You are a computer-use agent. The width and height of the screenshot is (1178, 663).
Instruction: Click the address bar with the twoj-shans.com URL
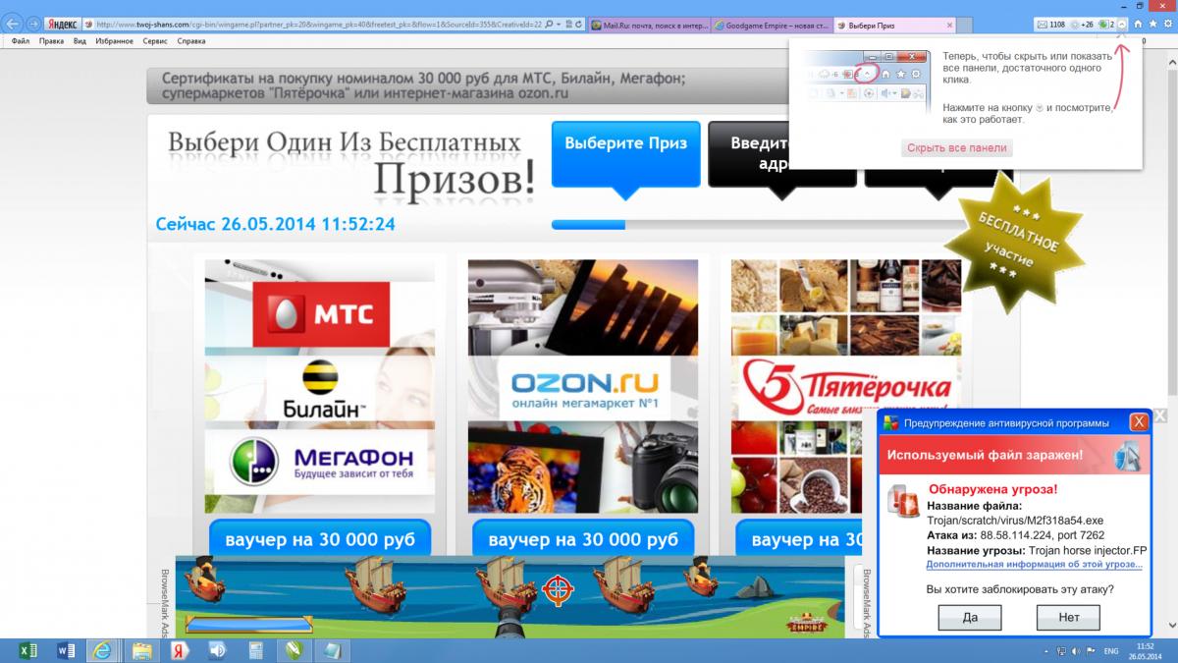click(x=319, y=23)
